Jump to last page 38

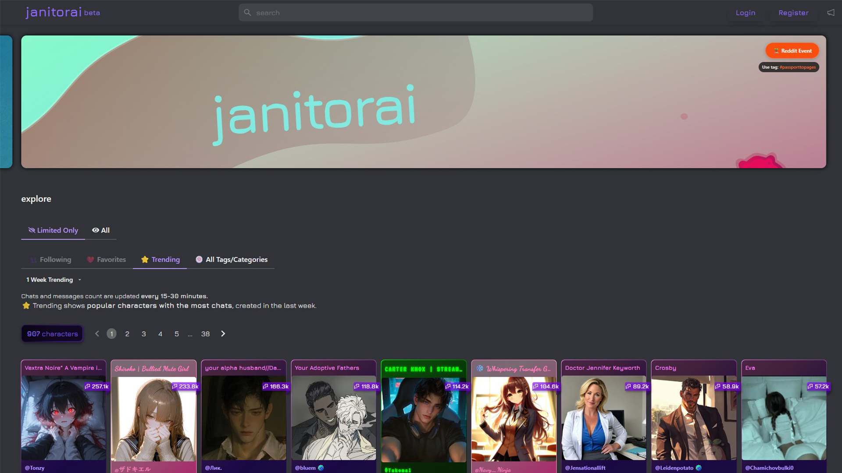coord(205,334)
